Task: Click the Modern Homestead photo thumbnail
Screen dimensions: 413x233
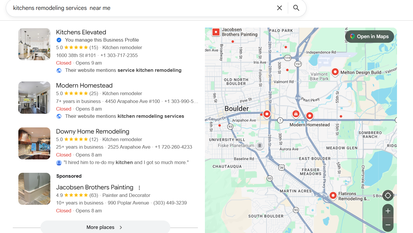Action: [x=34, y=97]
